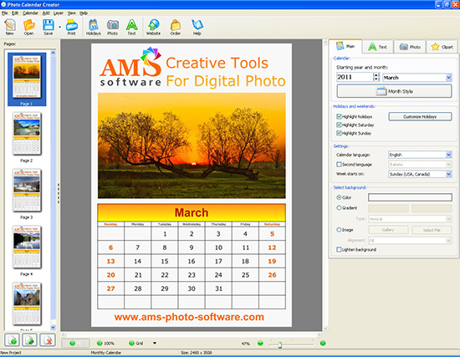
Task: Click the background color swatch
Action: coord(410,197)
